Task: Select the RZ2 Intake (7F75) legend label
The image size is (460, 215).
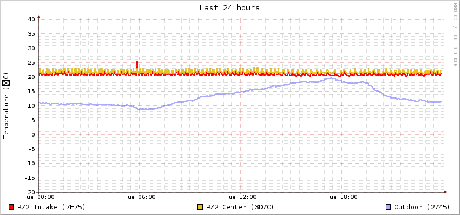Action: coord(51,207)
